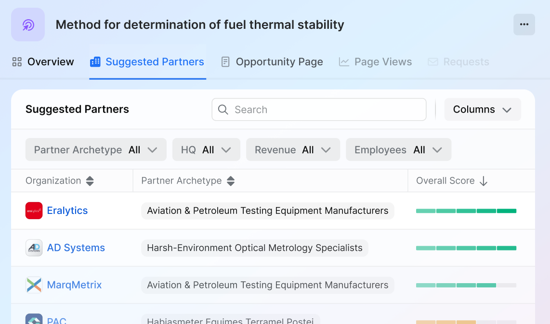Click the PAC company logo icon
The width and height of the screenshot is (550, 324).
coord(34,319)
